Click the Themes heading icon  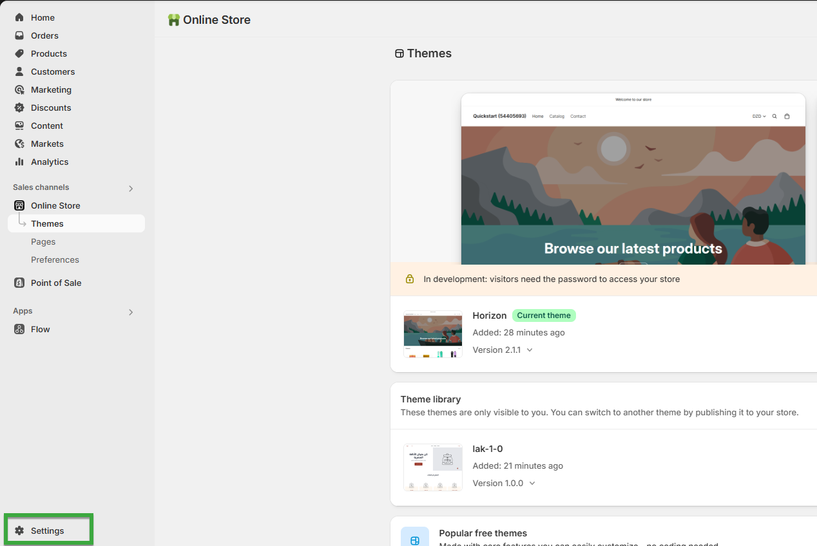click(x=399, y=53)
